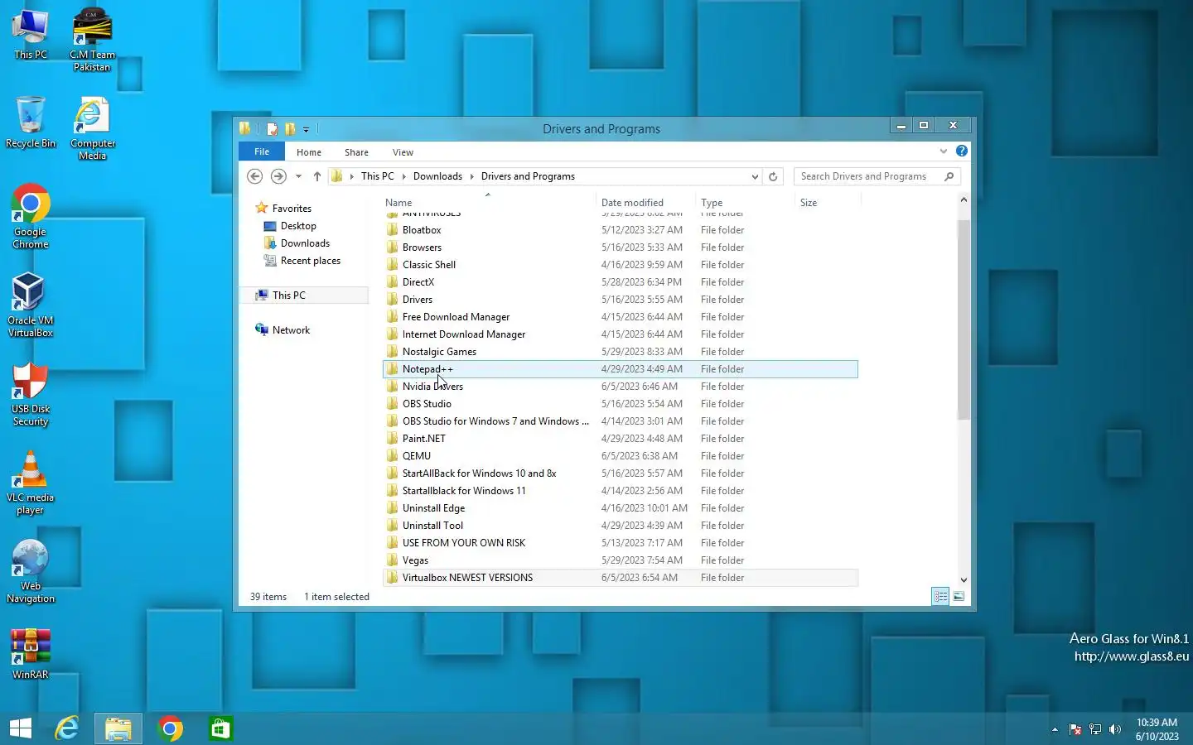The width and height of the screenshot is (1193, 745).
Task: Select the VLC media player desktop icon
Action: (x=31, y=483)
